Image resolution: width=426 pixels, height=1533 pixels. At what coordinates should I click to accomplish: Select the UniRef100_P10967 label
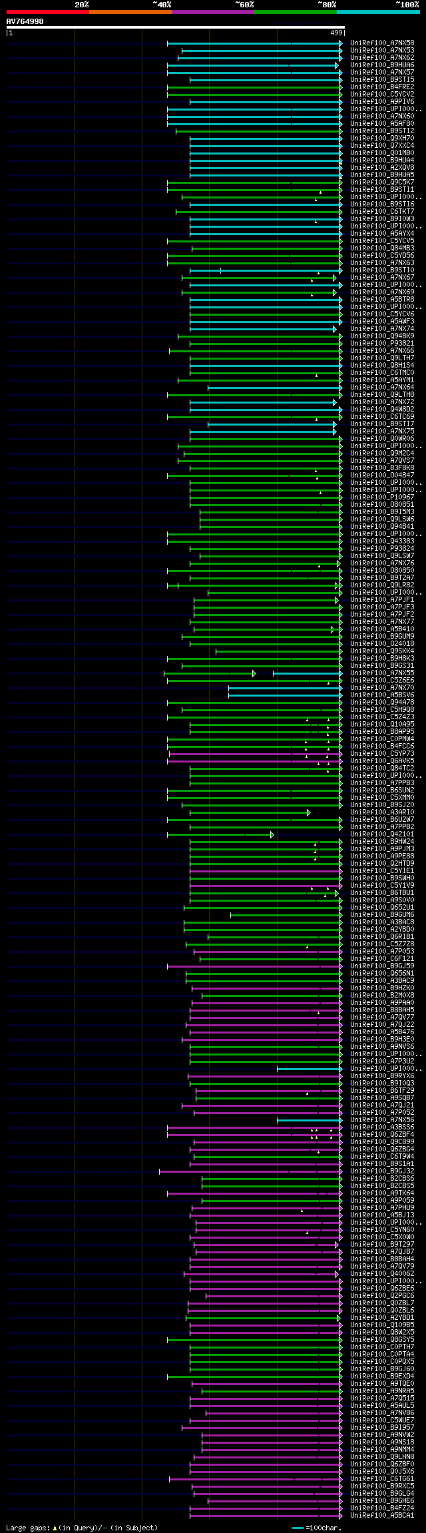point(382,497)
